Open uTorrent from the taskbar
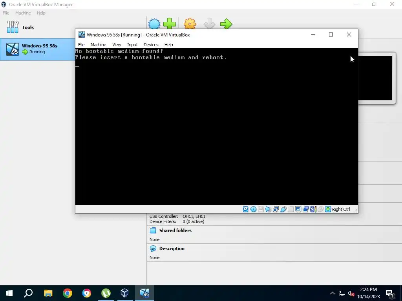Viewport: 402px width, 301px height. click(x=106, y=293)
